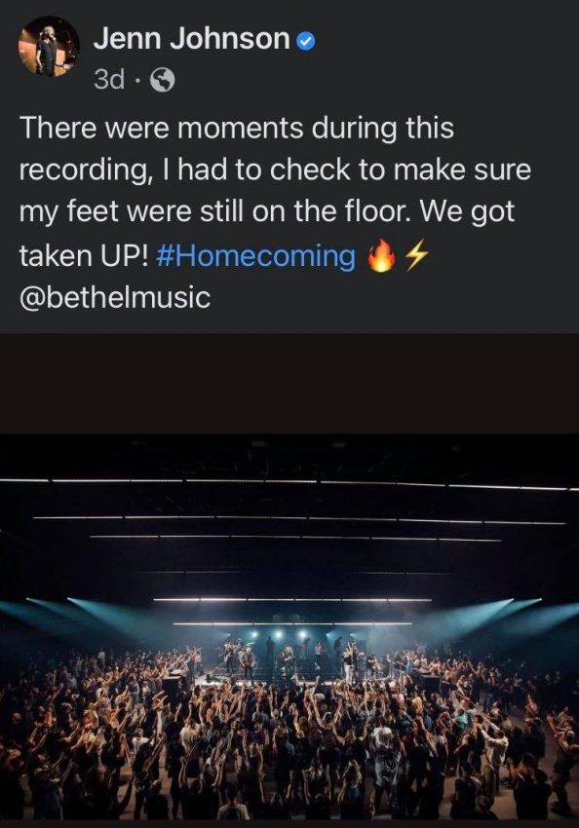Click the blue verified badge icon
Screen dimensions: 579x828
(x=306, y=41)
